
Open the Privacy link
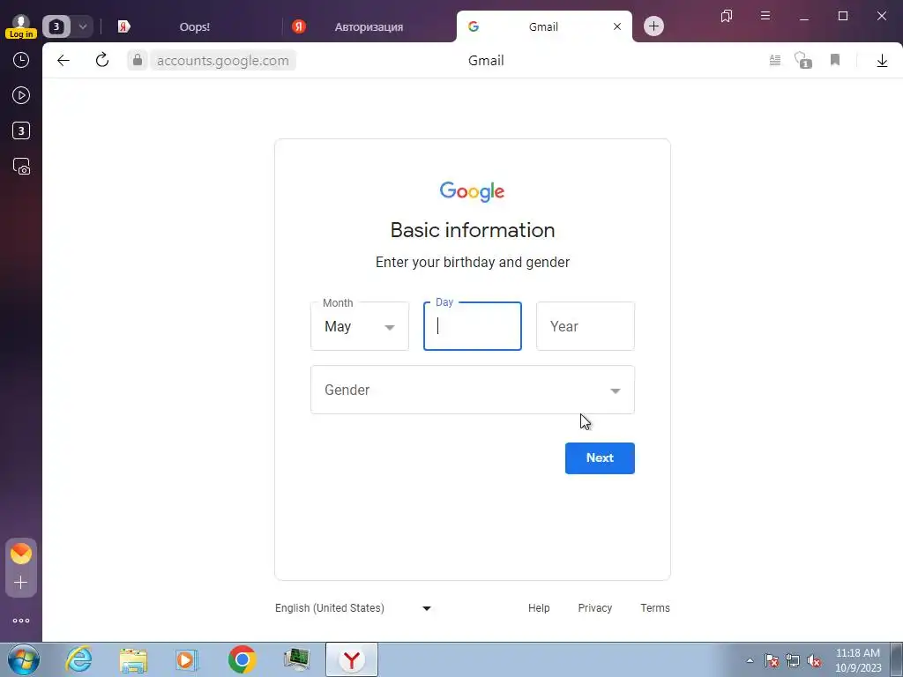pyautogui.click(x=595, y=608)
